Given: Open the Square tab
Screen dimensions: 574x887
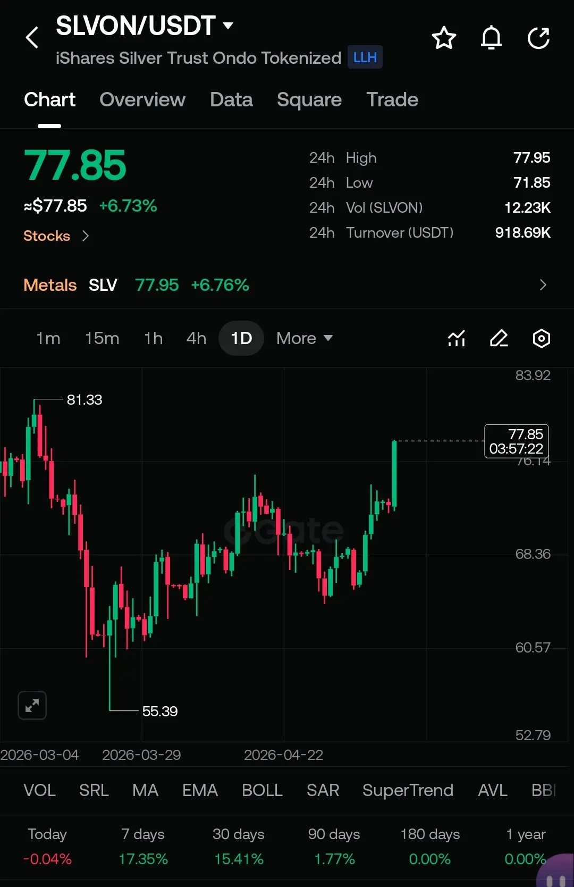Looking at the screenshot, I should click(309, 99).
